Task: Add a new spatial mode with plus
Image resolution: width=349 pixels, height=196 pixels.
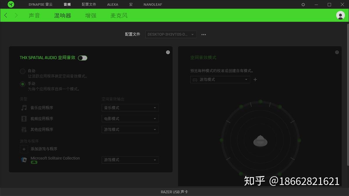Action: coord(255,79)
